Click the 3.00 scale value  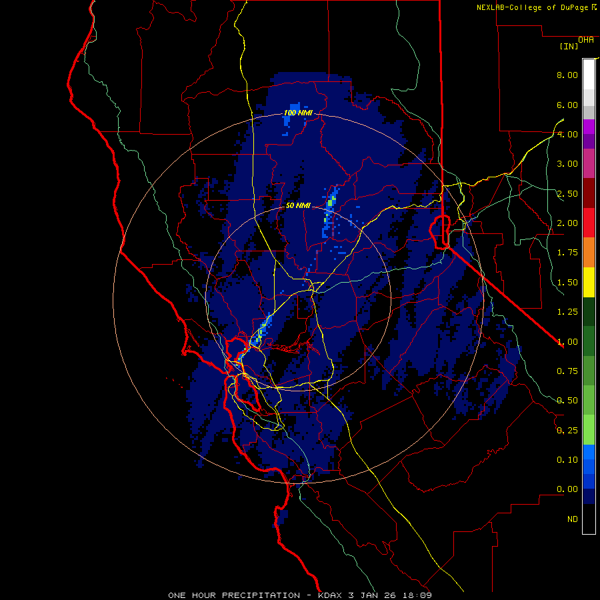point(567,164)
